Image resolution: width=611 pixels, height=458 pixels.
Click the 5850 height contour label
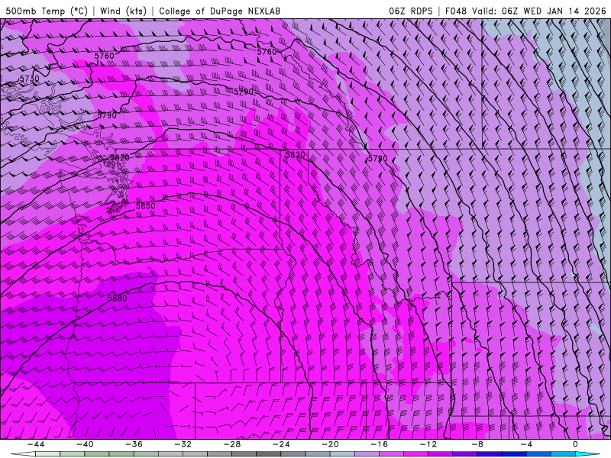pyautogui.click(x=145, y=205)
